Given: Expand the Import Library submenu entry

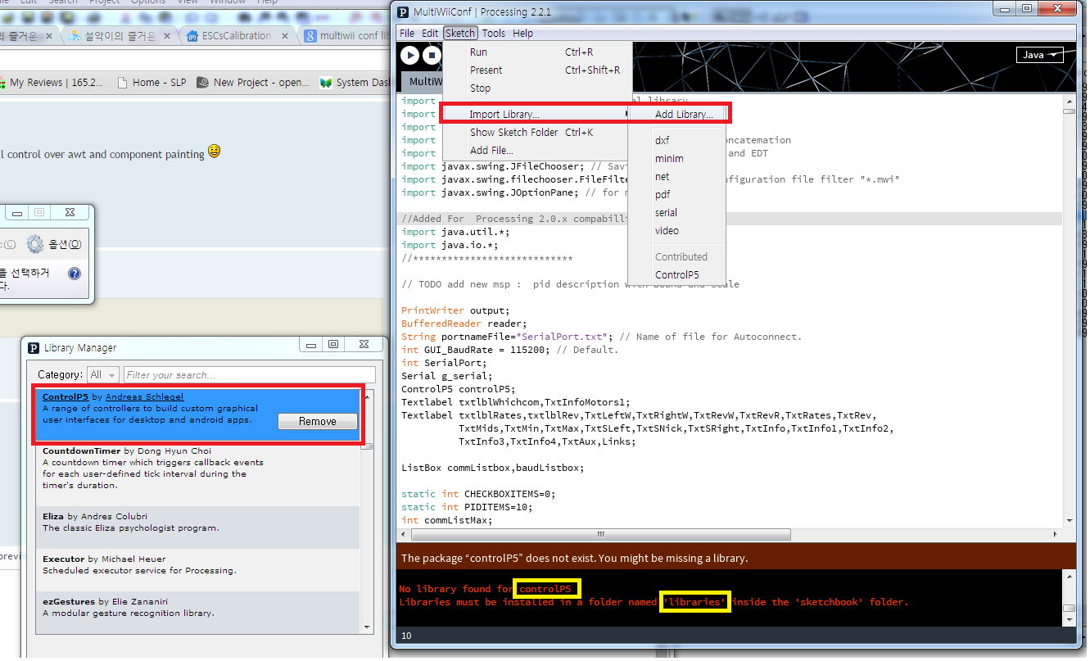Looking at the screenshot, I should (536, 114).
